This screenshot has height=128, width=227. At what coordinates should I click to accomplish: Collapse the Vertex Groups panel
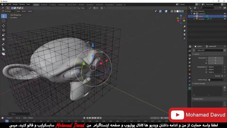[x=193, y=84]
